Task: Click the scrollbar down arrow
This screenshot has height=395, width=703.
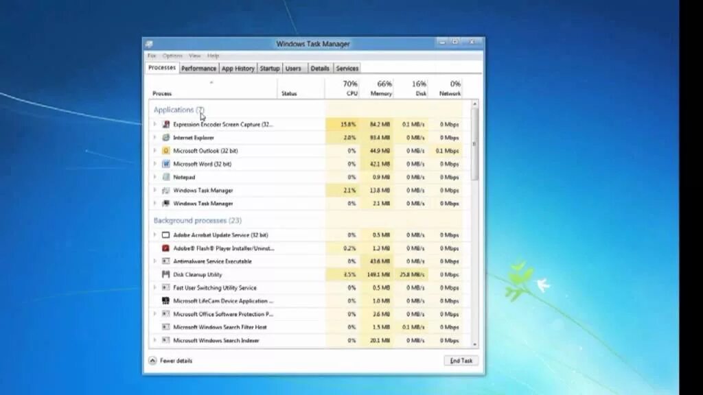Action: point(475,344)
